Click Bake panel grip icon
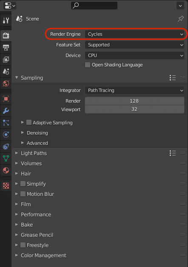The height and width of the screenshot is (267, 188). pos(182,224)
